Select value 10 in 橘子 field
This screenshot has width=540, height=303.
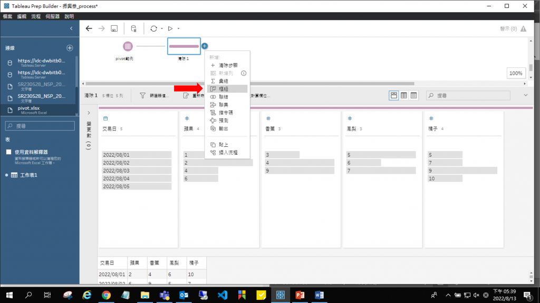pyautogui.click(x=445, y=179)
